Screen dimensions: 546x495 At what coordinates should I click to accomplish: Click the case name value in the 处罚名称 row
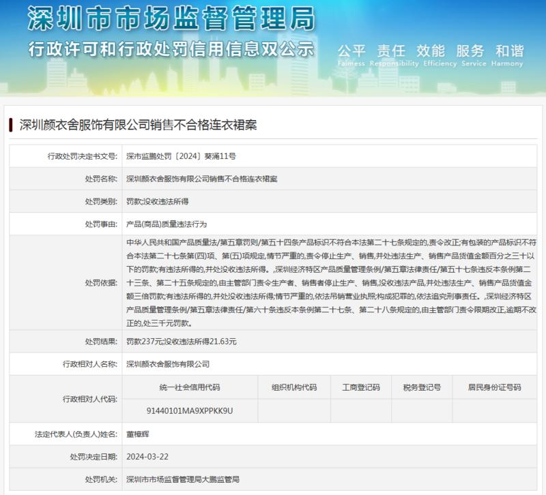[x=202, y=179]
